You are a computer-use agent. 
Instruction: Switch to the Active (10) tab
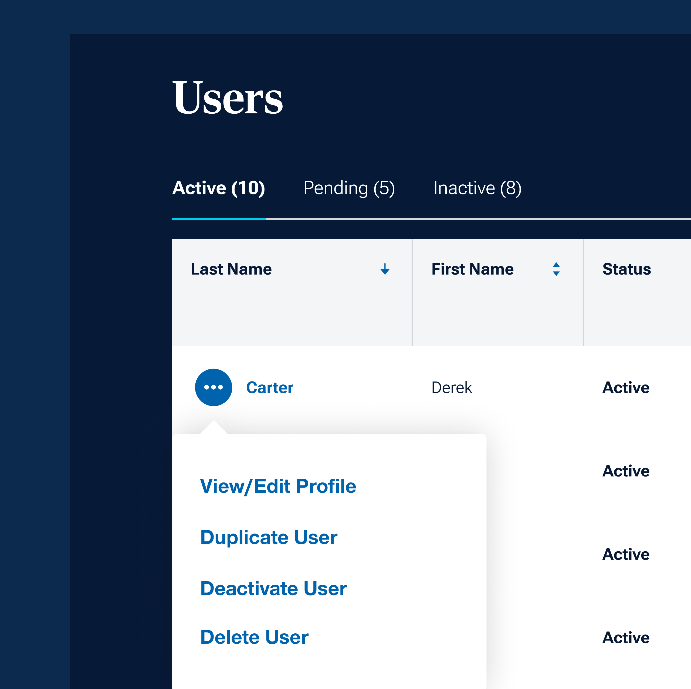219,188
